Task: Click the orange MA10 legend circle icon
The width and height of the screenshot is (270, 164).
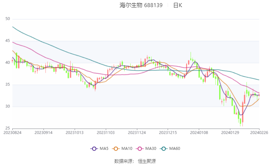Action: (116, 149)
